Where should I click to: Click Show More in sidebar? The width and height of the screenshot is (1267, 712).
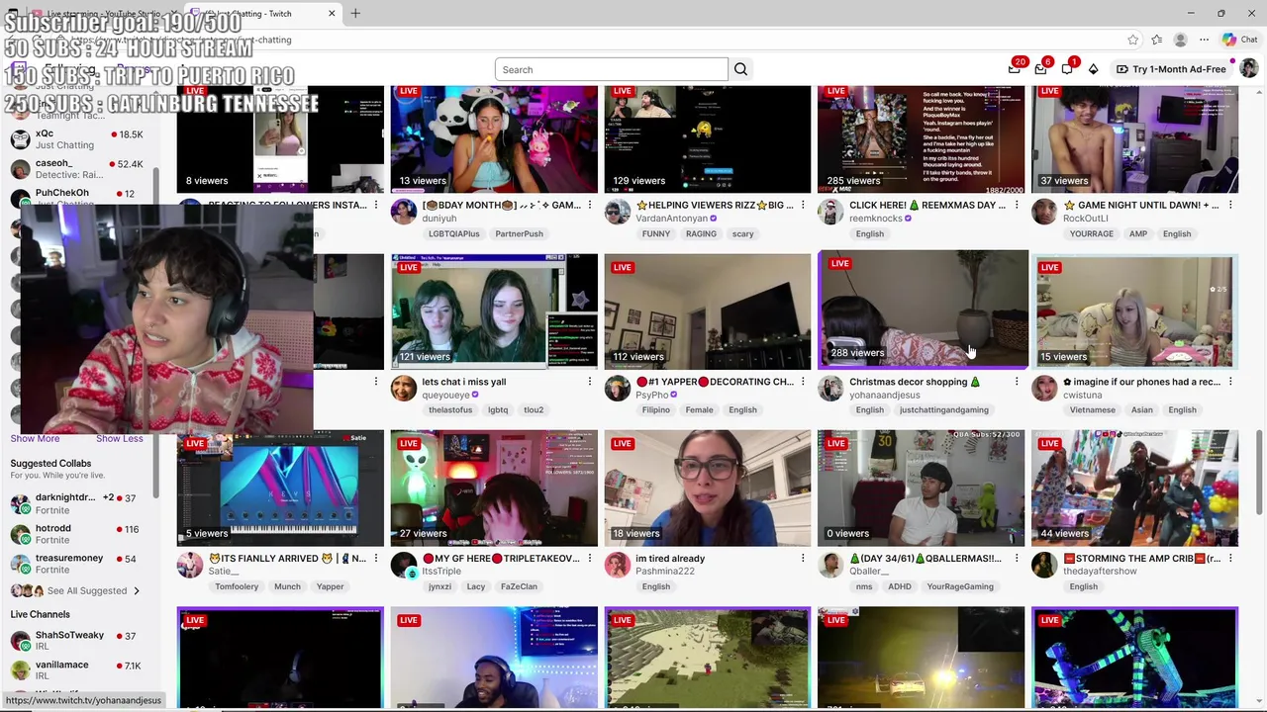[x=35, y=438]
